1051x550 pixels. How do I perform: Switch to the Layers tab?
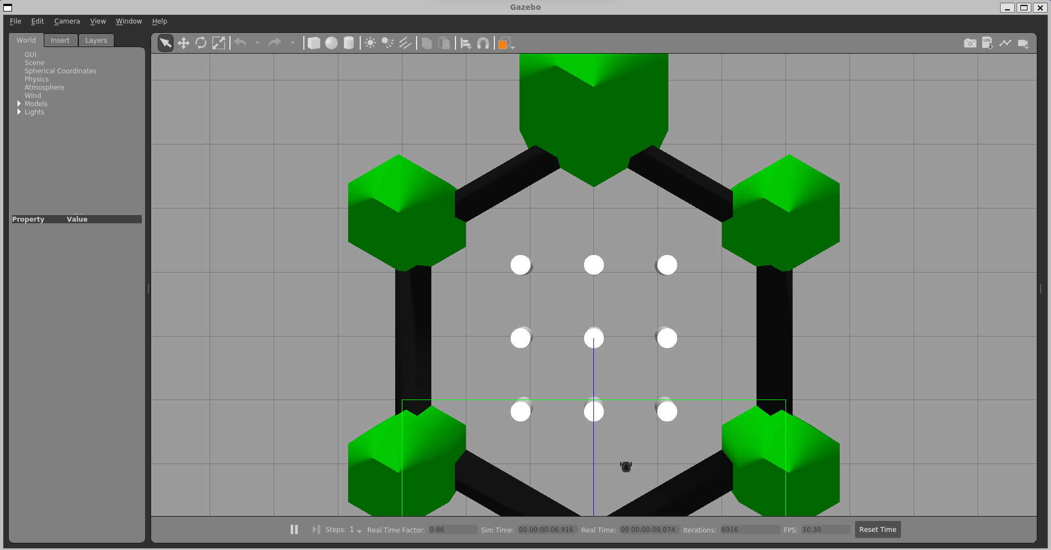coord(96,40)
